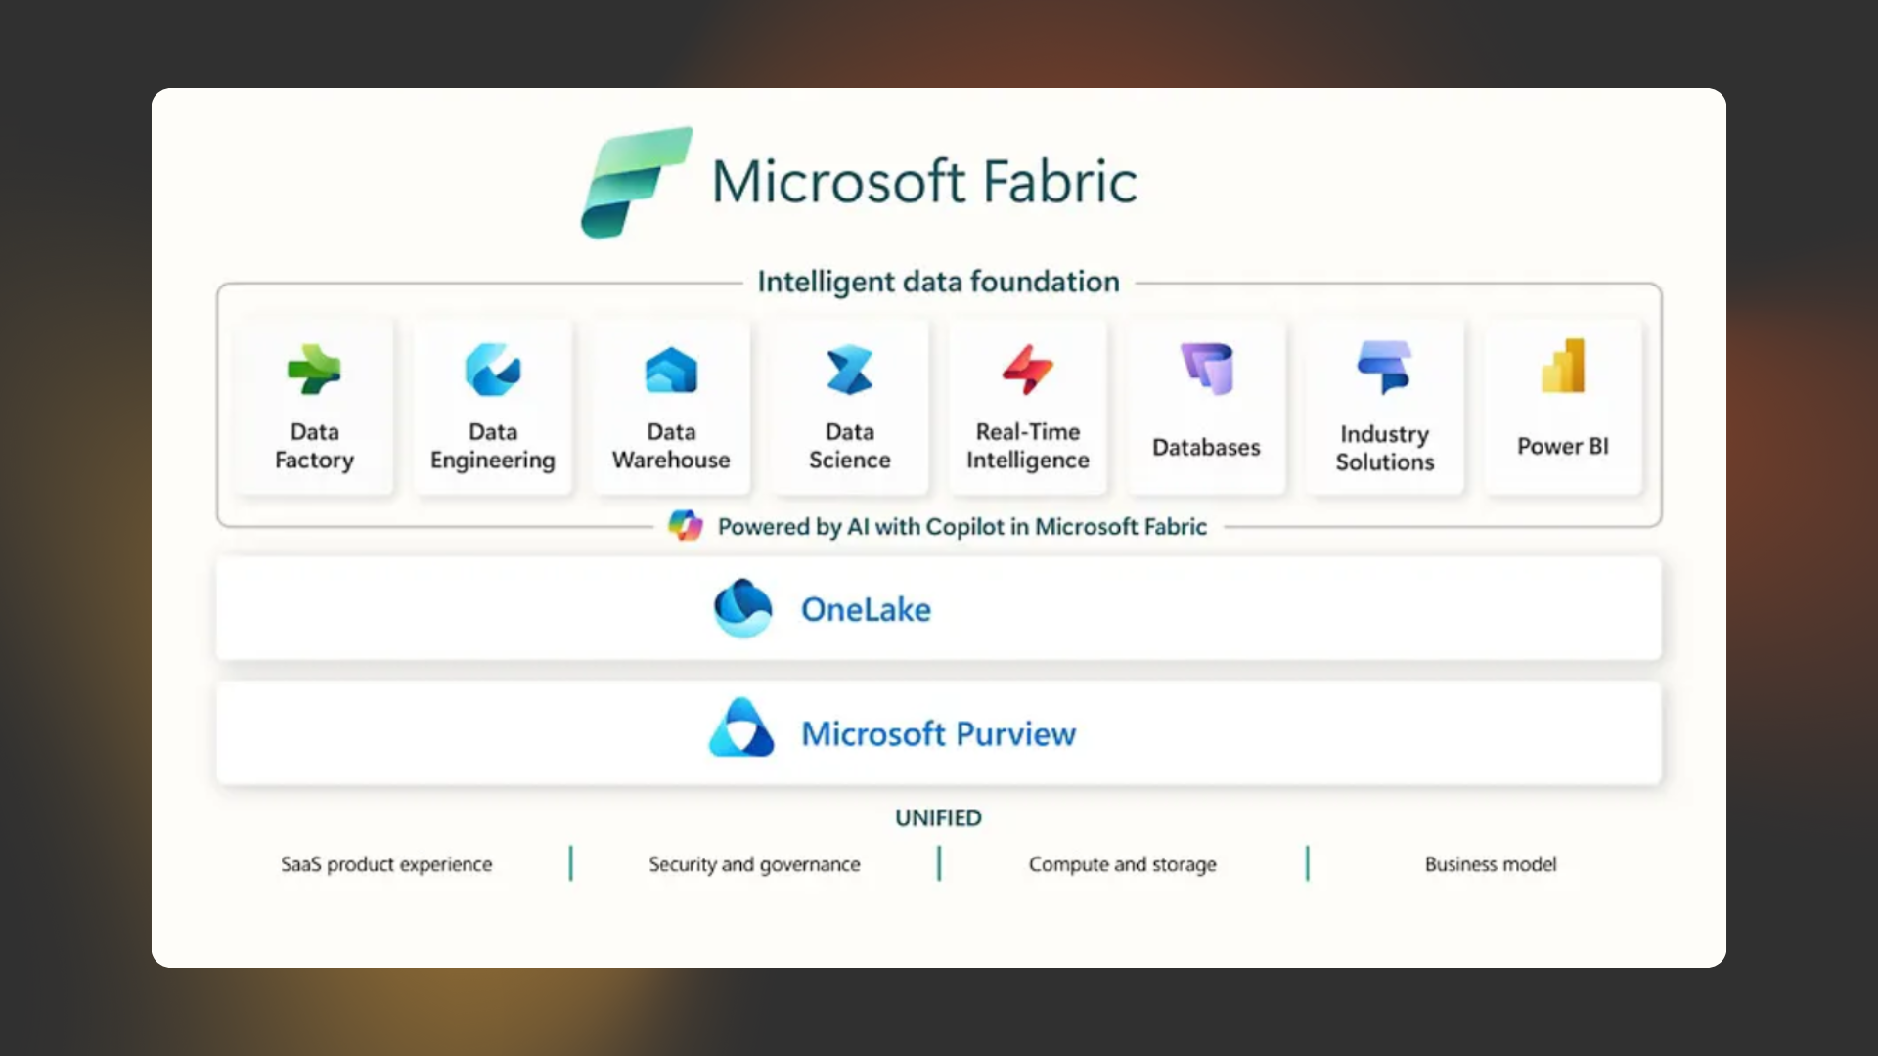The image size is (1878, 1056).
Task: Open the Data Science icon
Action: [849, 370]
